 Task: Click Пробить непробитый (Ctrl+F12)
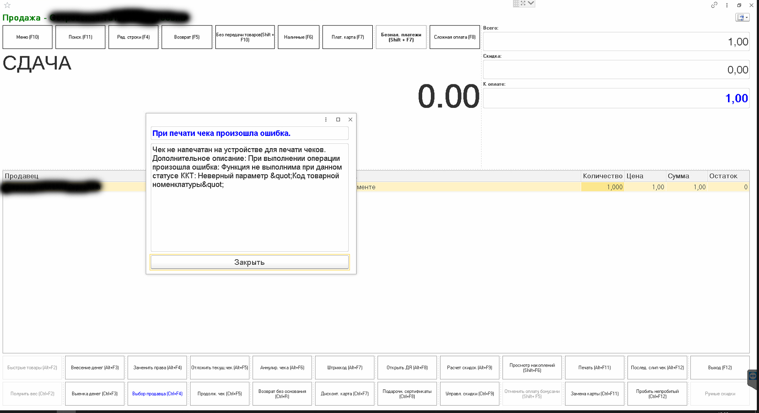pyautogui.click(x=657, y=394)
